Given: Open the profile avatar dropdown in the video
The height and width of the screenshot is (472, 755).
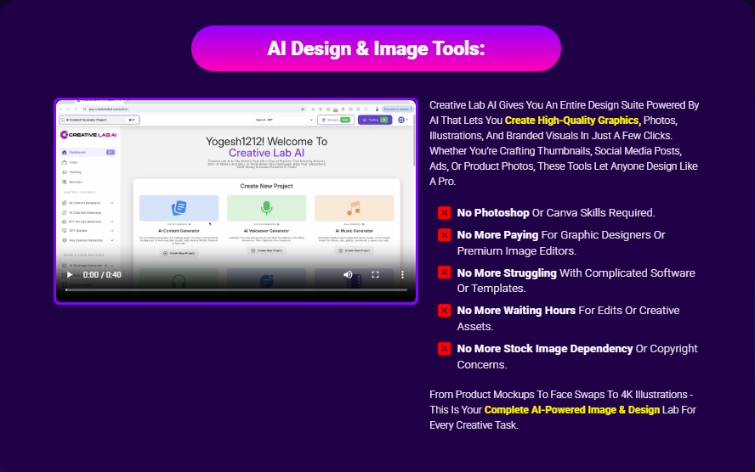Looking at the screenshot, I should (403, 120).
